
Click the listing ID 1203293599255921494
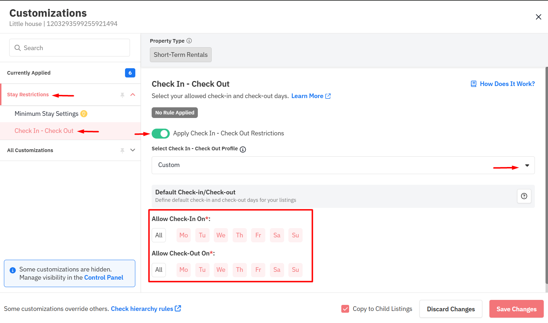coord(82,24)
